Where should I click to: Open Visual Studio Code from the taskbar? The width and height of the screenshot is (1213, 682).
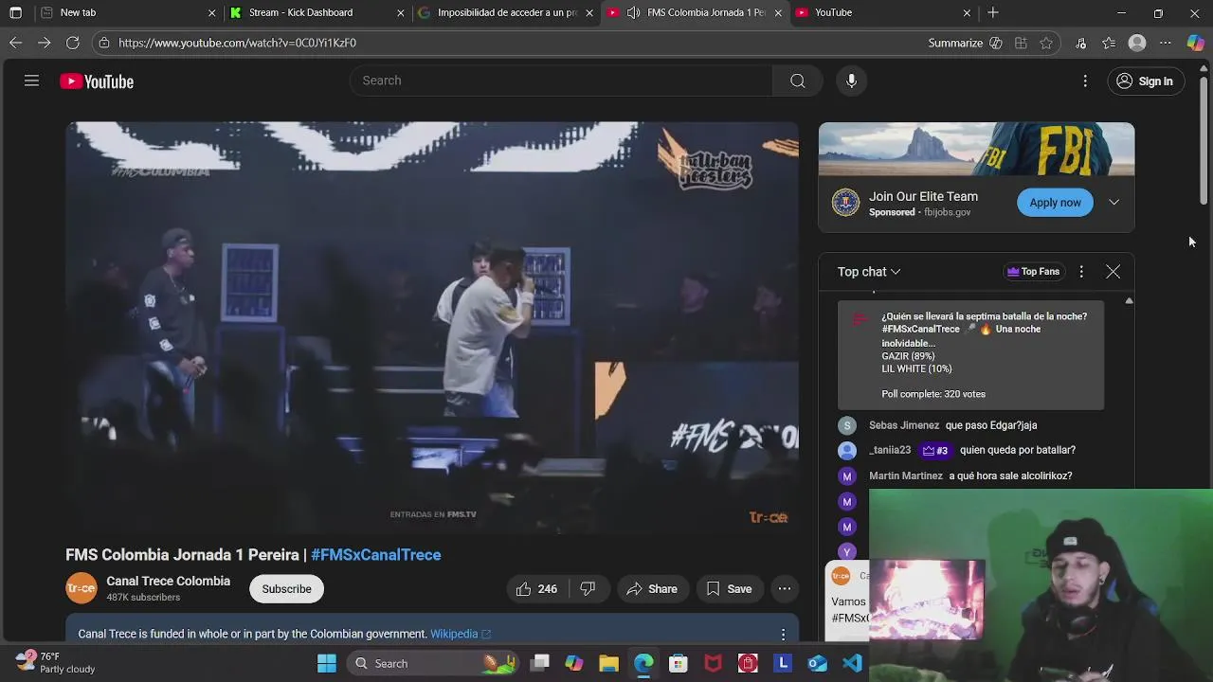tap(853, 664)
